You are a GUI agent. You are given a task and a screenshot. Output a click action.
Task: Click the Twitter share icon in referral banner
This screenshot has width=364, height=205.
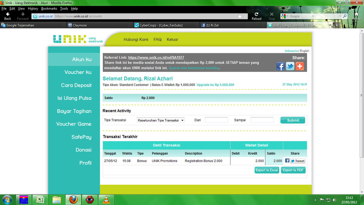[x=290, y=66]
